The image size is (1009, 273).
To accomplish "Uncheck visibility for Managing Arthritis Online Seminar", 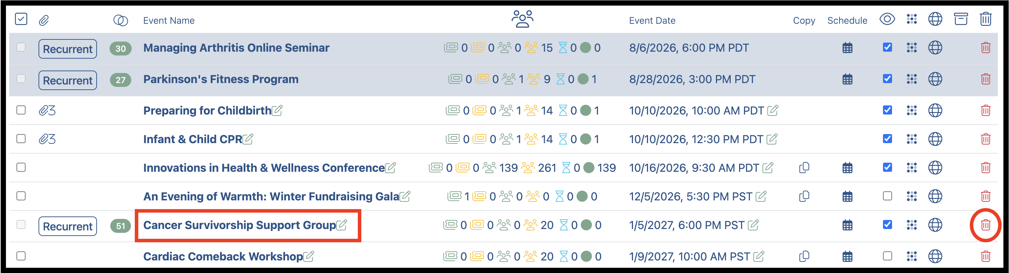I will click(x=887, y=47).
